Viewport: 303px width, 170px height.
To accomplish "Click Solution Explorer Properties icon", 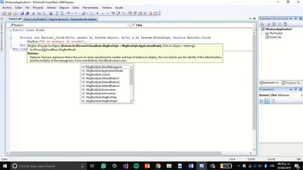I will point(262,24).
